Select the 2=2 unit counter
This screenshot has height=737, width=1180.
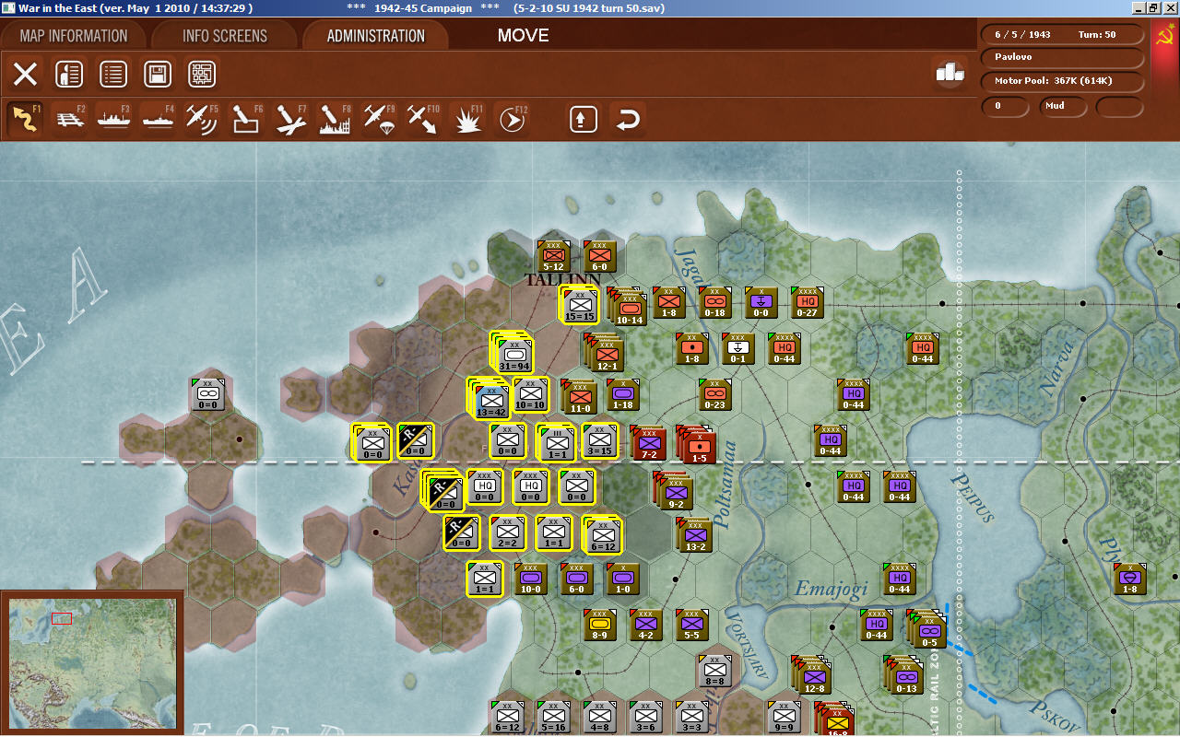tap(507, 532)
